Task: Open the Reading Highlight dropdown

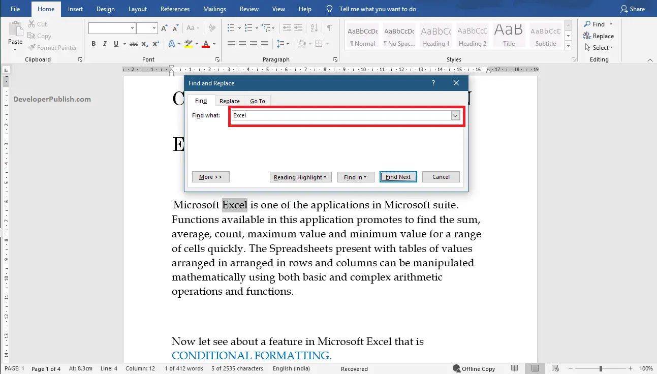Action: tap(300, 177)
